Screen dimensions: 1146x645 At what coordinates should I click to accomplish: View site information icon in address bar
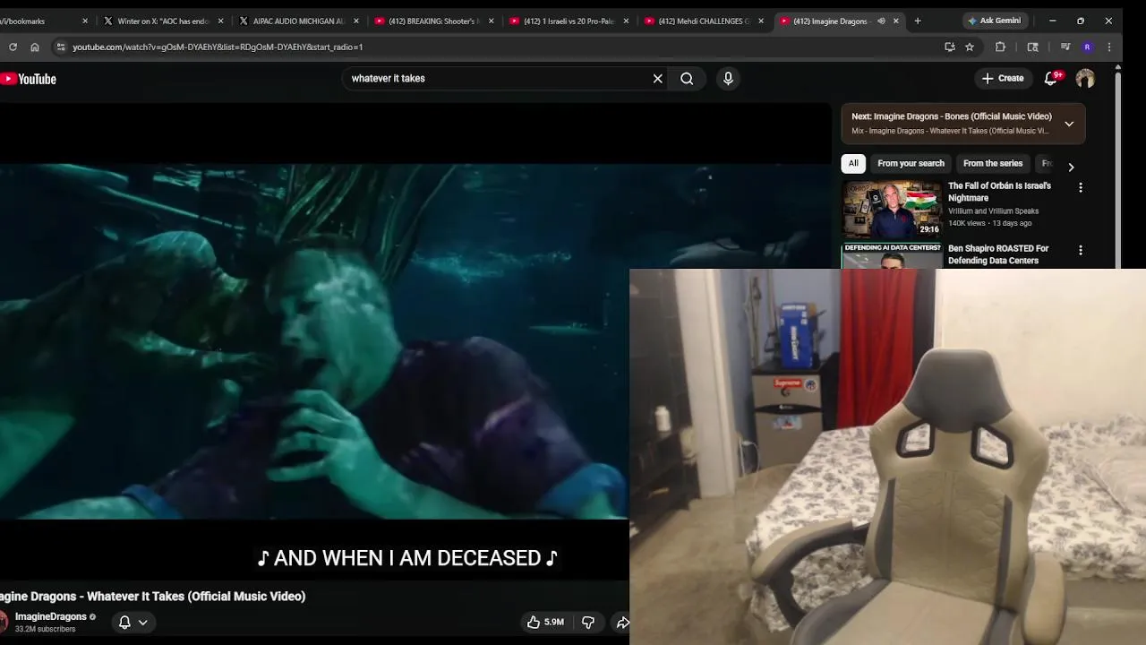(x=60, y=47)
